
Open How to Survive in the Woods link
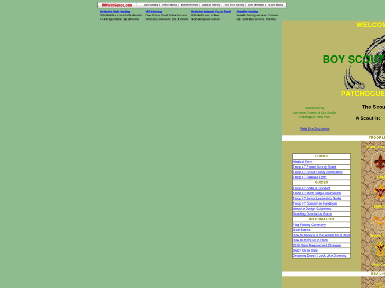pos(321,235)
